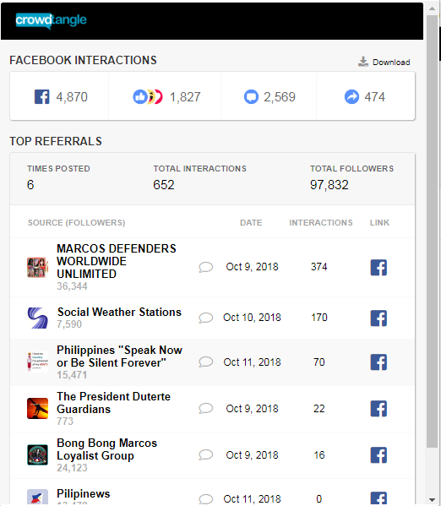Click the scrollbar down arrow

pyautogui.click(x=432, y=500)
